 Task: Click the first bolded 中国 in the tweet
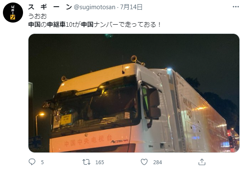[x=34, y=25]
